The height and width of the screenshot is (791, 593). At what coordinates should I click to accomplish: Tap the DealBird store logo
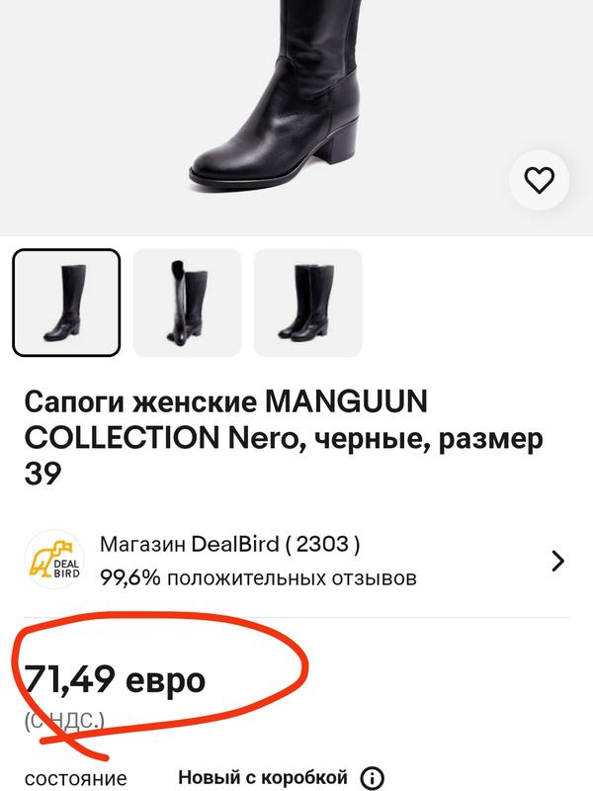tap(53, 561)
